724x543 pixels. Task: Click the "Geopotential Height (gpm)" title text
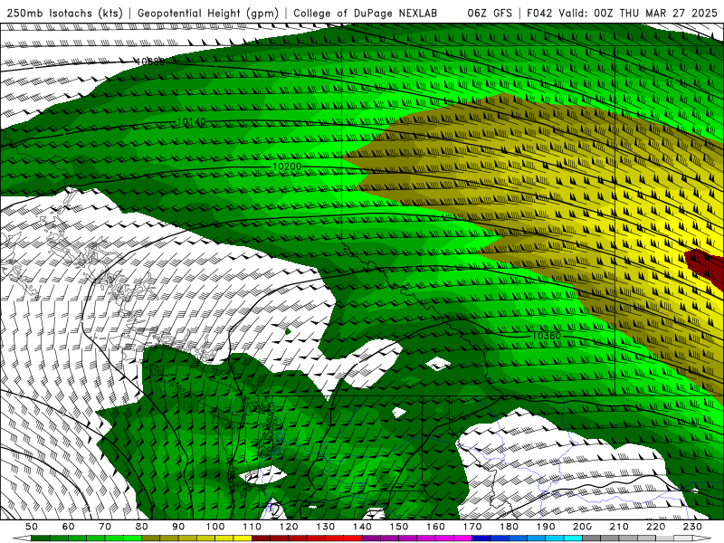208,13
